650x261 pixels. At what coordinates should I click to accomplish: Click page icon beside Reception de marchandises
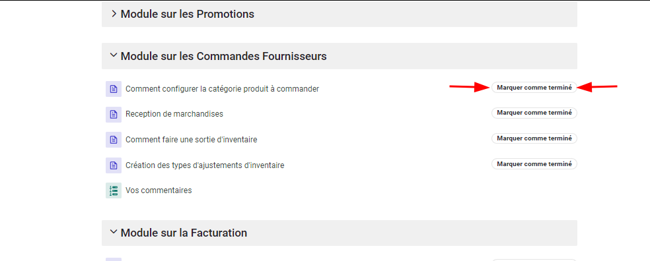coord(114,115)
